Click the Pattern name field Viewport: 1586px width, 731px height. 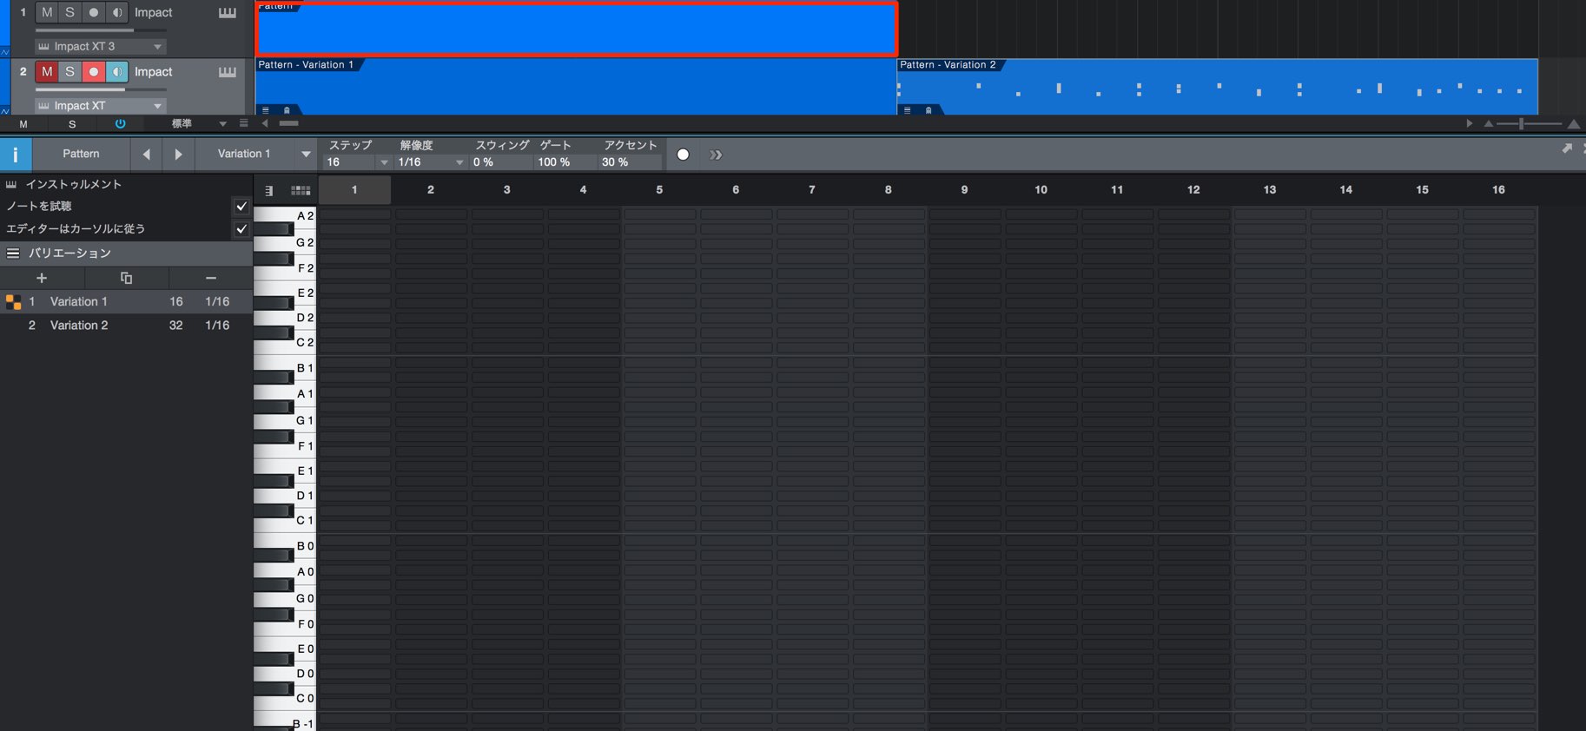click(81, 154)
